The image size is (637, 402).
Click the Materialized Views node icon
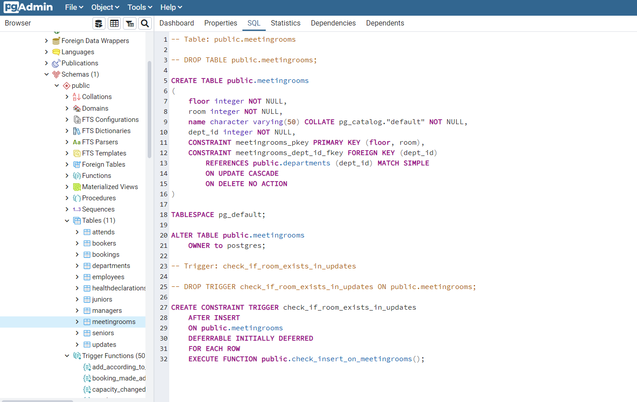point(77,187)
